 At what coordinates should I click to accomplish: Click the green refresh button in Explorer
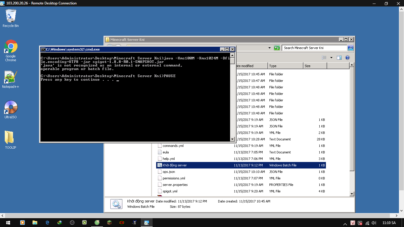[x=277, y=48]
